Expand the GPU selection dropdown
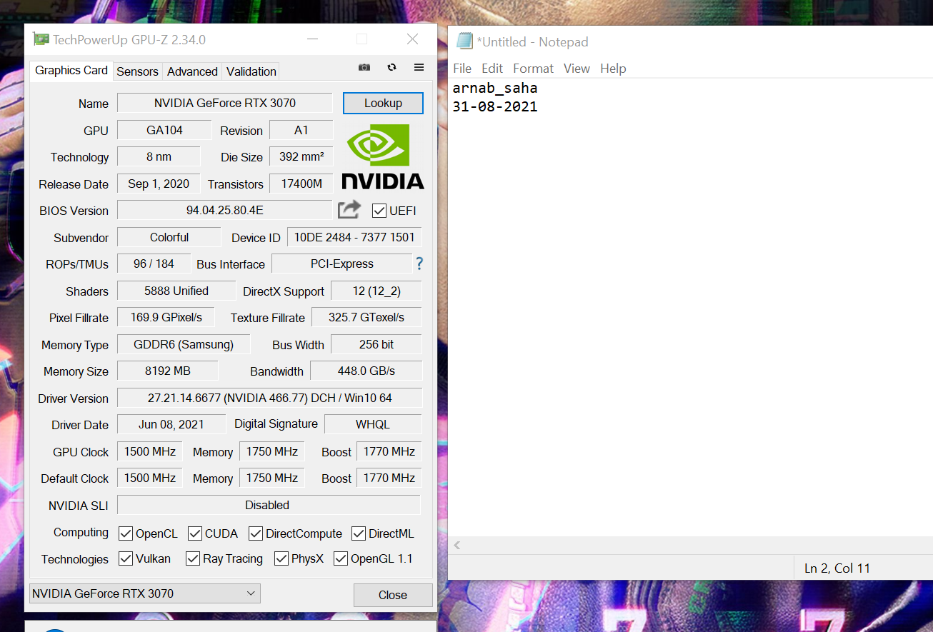 click(x=251, y=593)
